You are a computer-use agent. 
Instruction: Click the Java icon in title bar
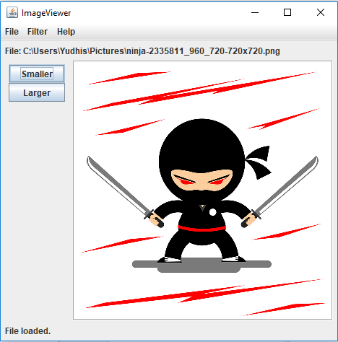point(12,12)
